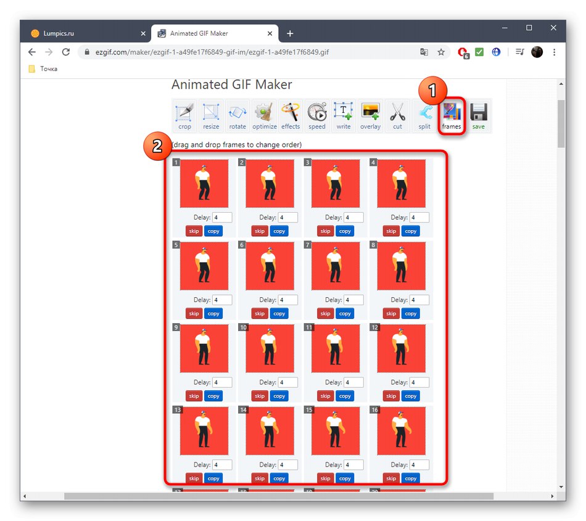Screen dimensions: 586x521
Task: Open the speed tool
Action: (x=317, y=116)
